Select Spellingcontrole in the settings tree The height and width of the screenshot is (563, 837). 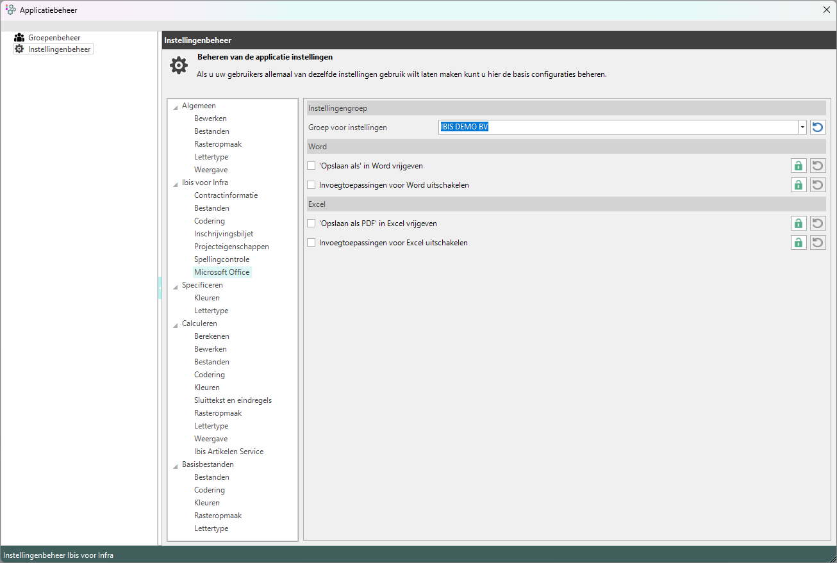point(222,259)
